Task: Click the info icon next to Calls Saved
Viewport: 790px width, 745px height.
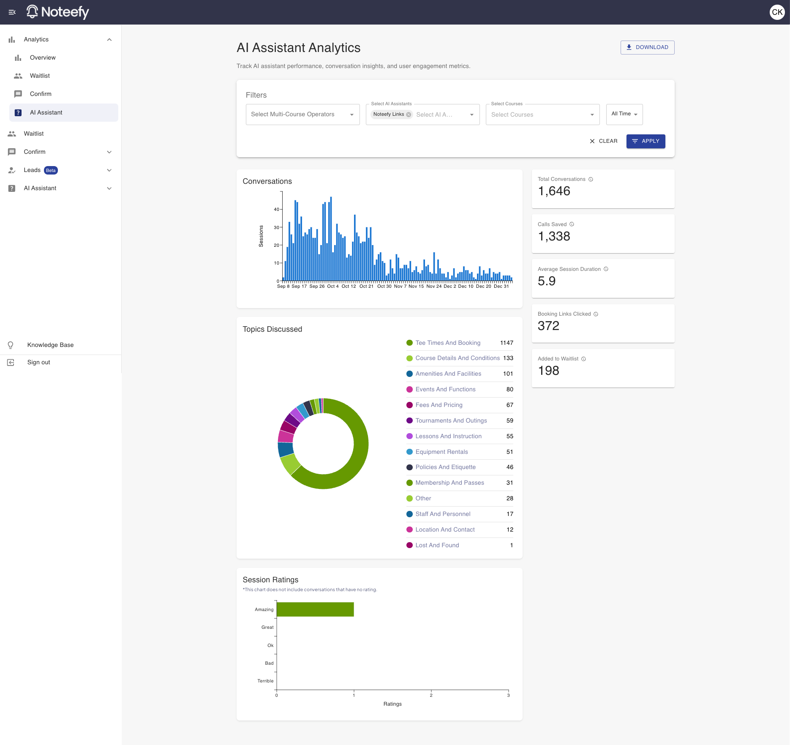Action: [x=572, y=224]
